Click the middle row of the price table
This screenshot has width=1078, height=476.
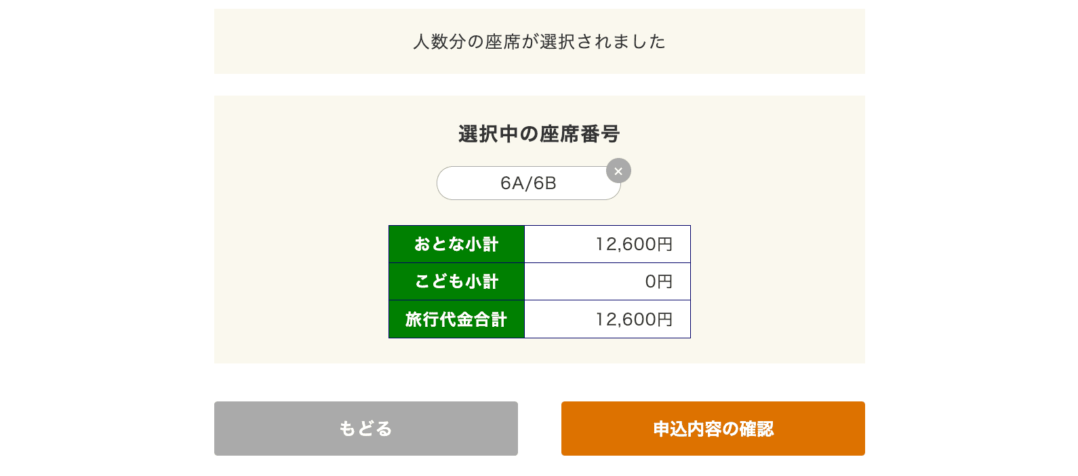540,281
